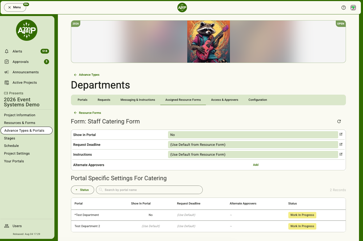This screenshot has width=363, height=241.
Task: Click the back arrow beside Advance Types
Action: coord(75,75)
